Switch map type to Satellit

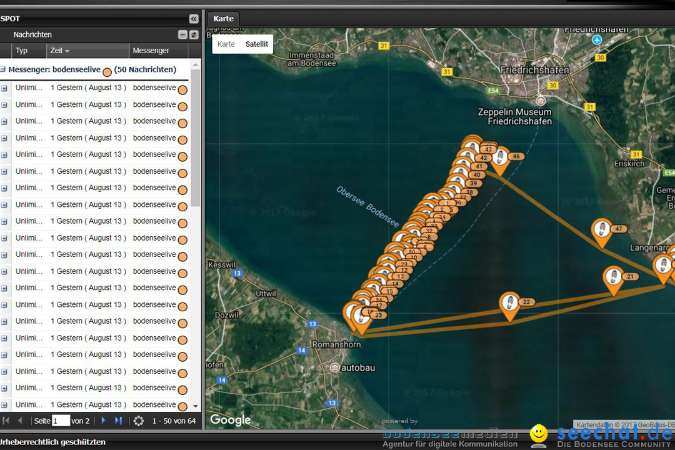[257, 44]
